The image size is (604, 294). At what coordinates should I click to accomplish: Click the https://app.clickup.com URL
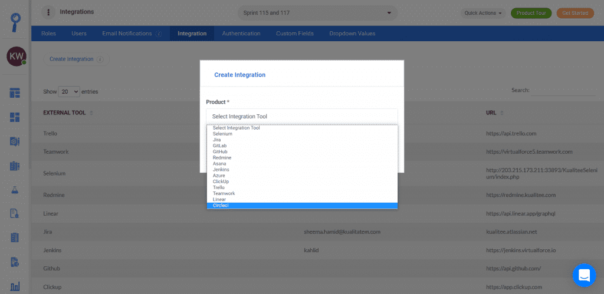pos(514,287)
